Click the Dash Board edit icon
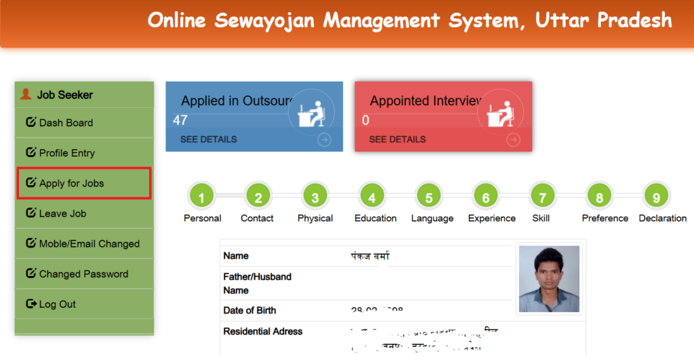 (x=30, y=123)
